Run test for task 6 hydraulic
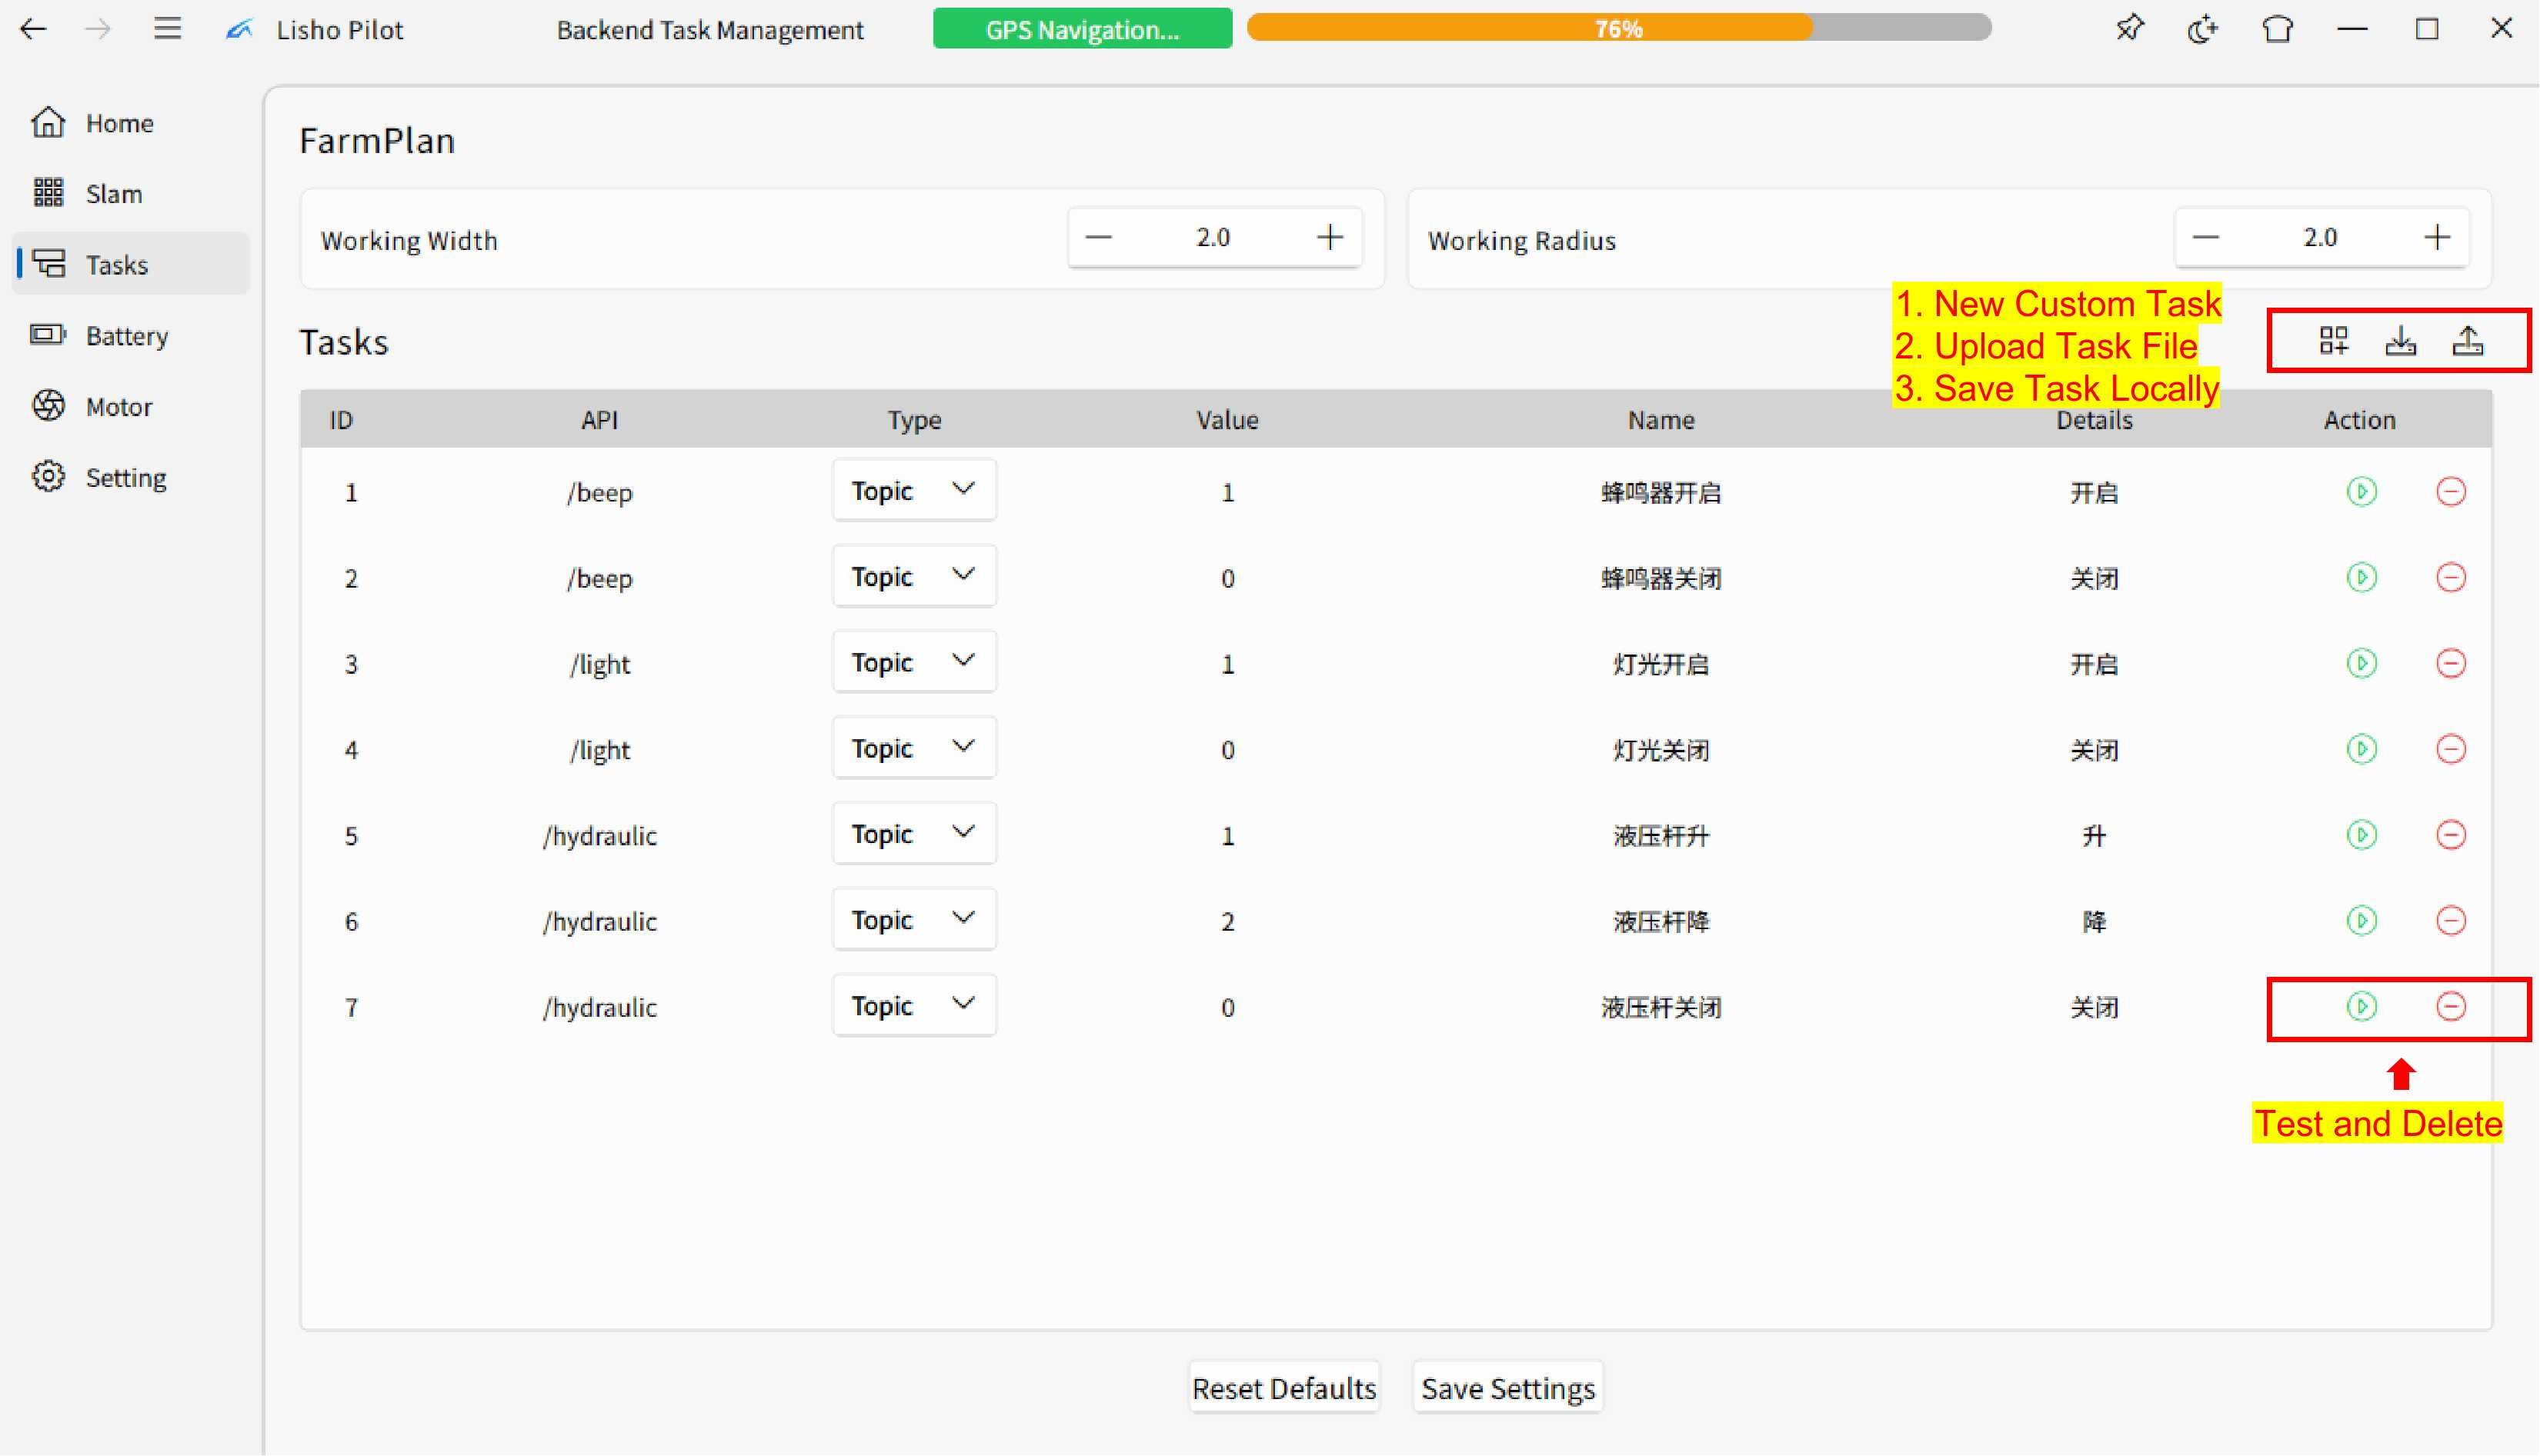 coord(2362,921)
